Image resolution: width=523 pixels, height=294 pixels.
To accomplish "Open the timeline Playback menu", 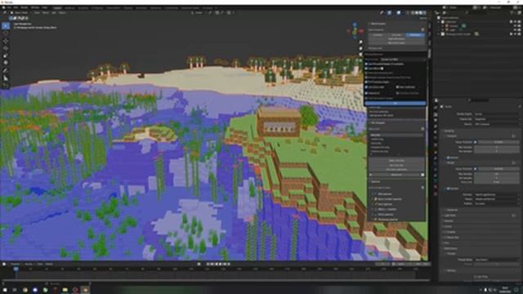I will tap(16, 264).
